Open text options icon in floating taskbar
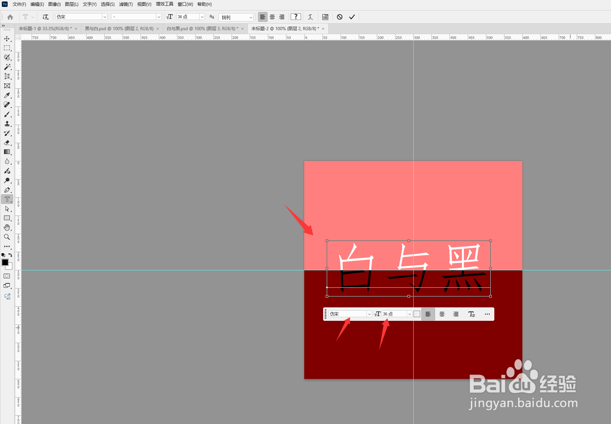This screenshot has width=611, height=424. pyautogui.click(x=472, y=314)
